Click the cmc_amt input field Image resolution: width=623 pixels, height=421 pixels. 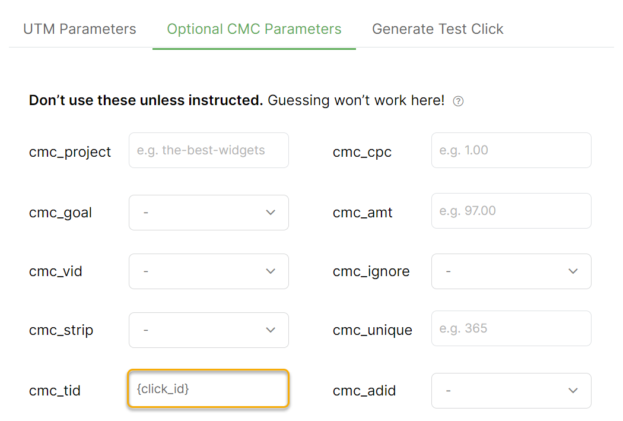511,211
